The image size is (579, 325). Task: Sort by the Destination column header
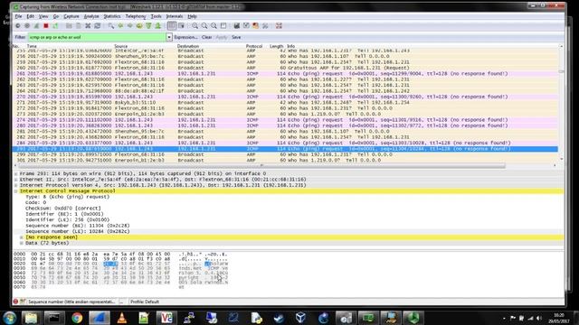188,46
